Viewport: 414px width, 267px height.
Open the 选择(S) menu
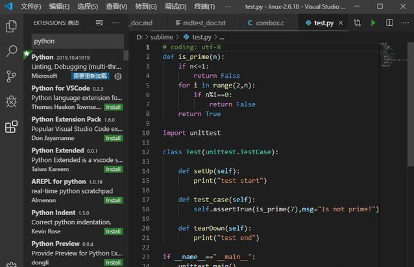(x=88, y=6)
